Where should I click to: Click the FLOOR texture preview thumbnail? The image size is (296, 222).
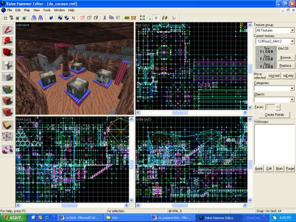tap(266, 57)
